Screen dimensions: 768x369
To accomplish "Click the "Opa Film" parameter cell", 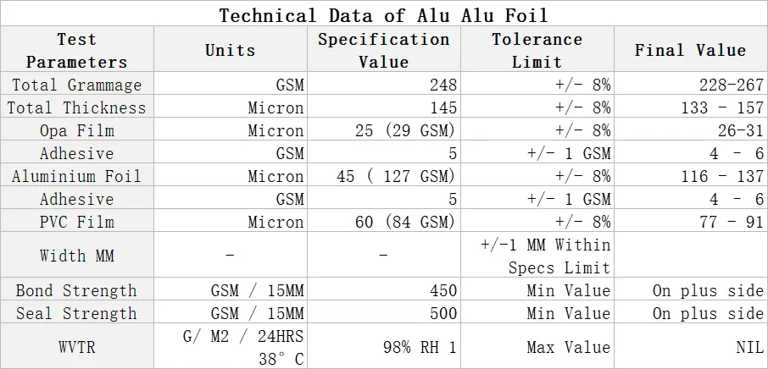I will click(x=76, y=130).
